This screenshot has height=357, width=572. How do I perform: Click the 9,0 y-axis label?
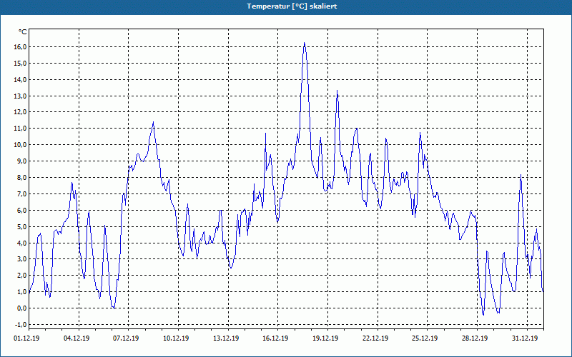[21, 161]
